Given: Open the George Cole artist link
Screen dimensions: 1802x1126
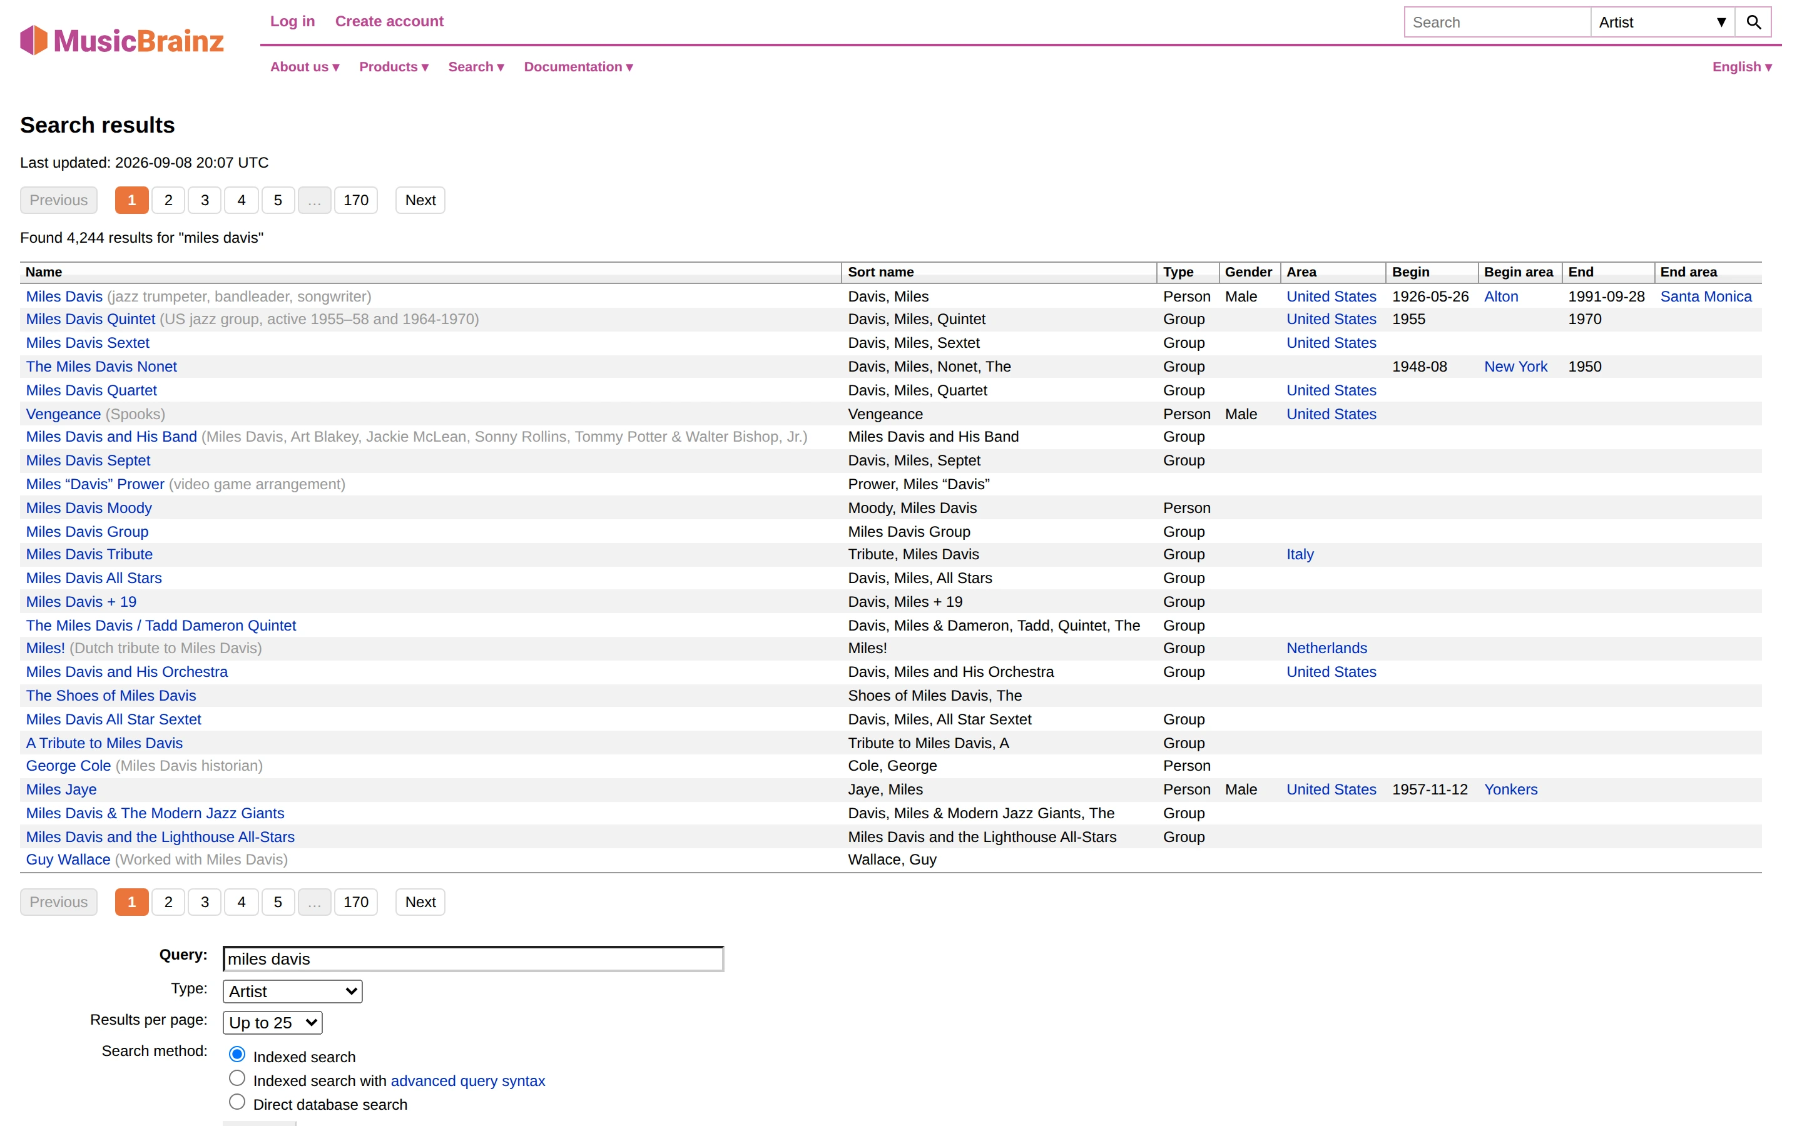Looking at the screenshot, I should click(68, 766).
